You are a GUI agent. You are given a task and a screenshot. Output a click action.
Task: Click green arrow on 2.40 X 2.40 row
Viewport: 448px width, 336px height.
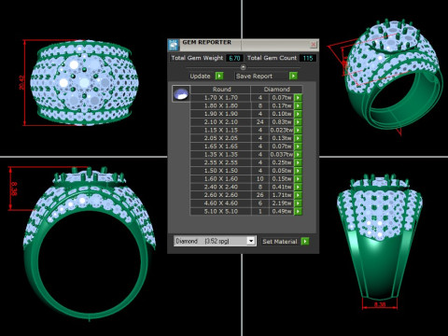pyautogui.click(x=298, y=187)
